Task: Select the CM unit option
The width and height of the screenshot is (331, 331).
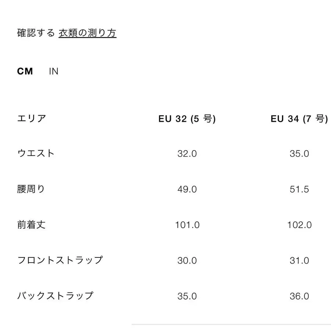Action: click(x=25, y=71)
